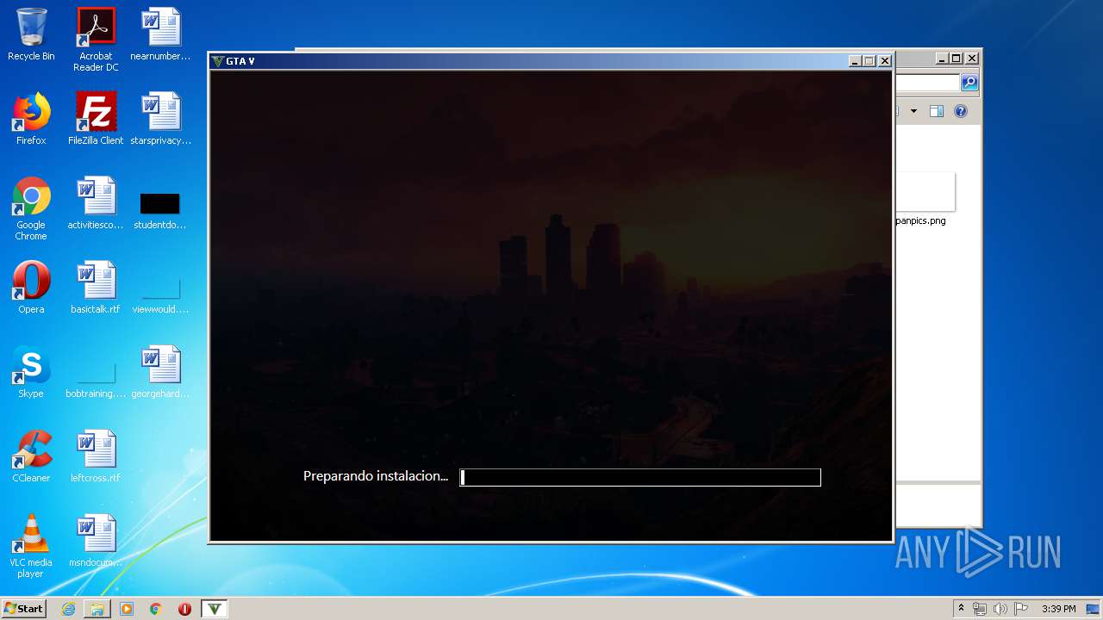1103x620 pixels.
Task: Open Windows Explorer taskbar button
Action: tap(97, 609)
